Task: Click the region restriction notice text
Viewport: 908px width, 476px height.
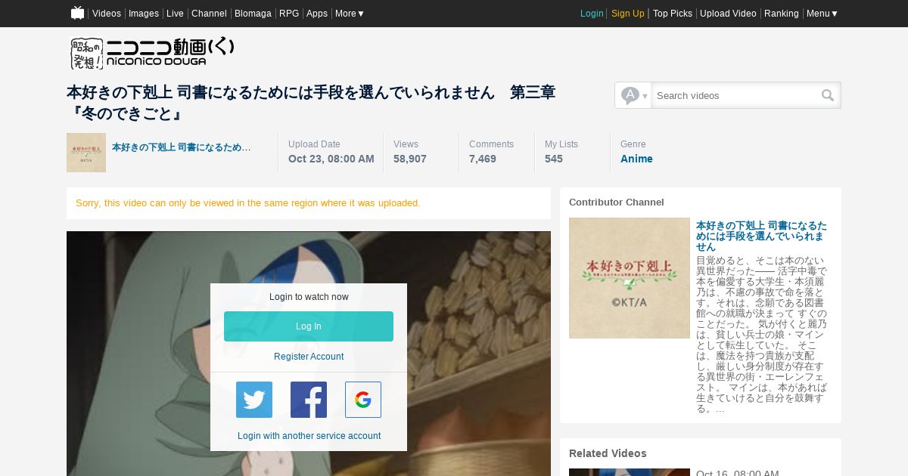Action: tap(248, 203)
